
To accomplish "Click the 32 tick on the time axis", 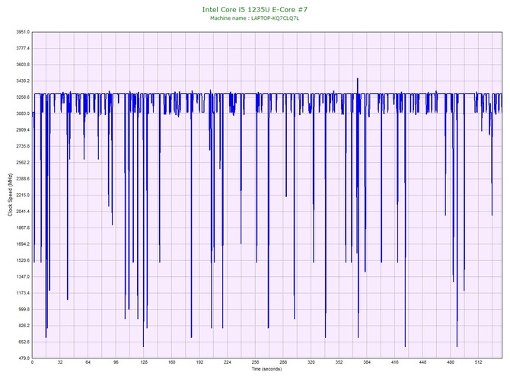I will (60, 362).
